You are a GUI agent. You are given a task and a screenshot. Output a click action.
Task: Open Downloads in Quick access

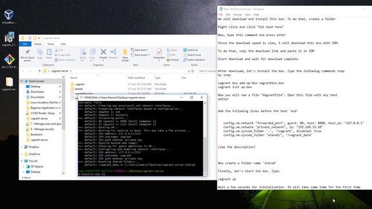click(x=37, y=92)
